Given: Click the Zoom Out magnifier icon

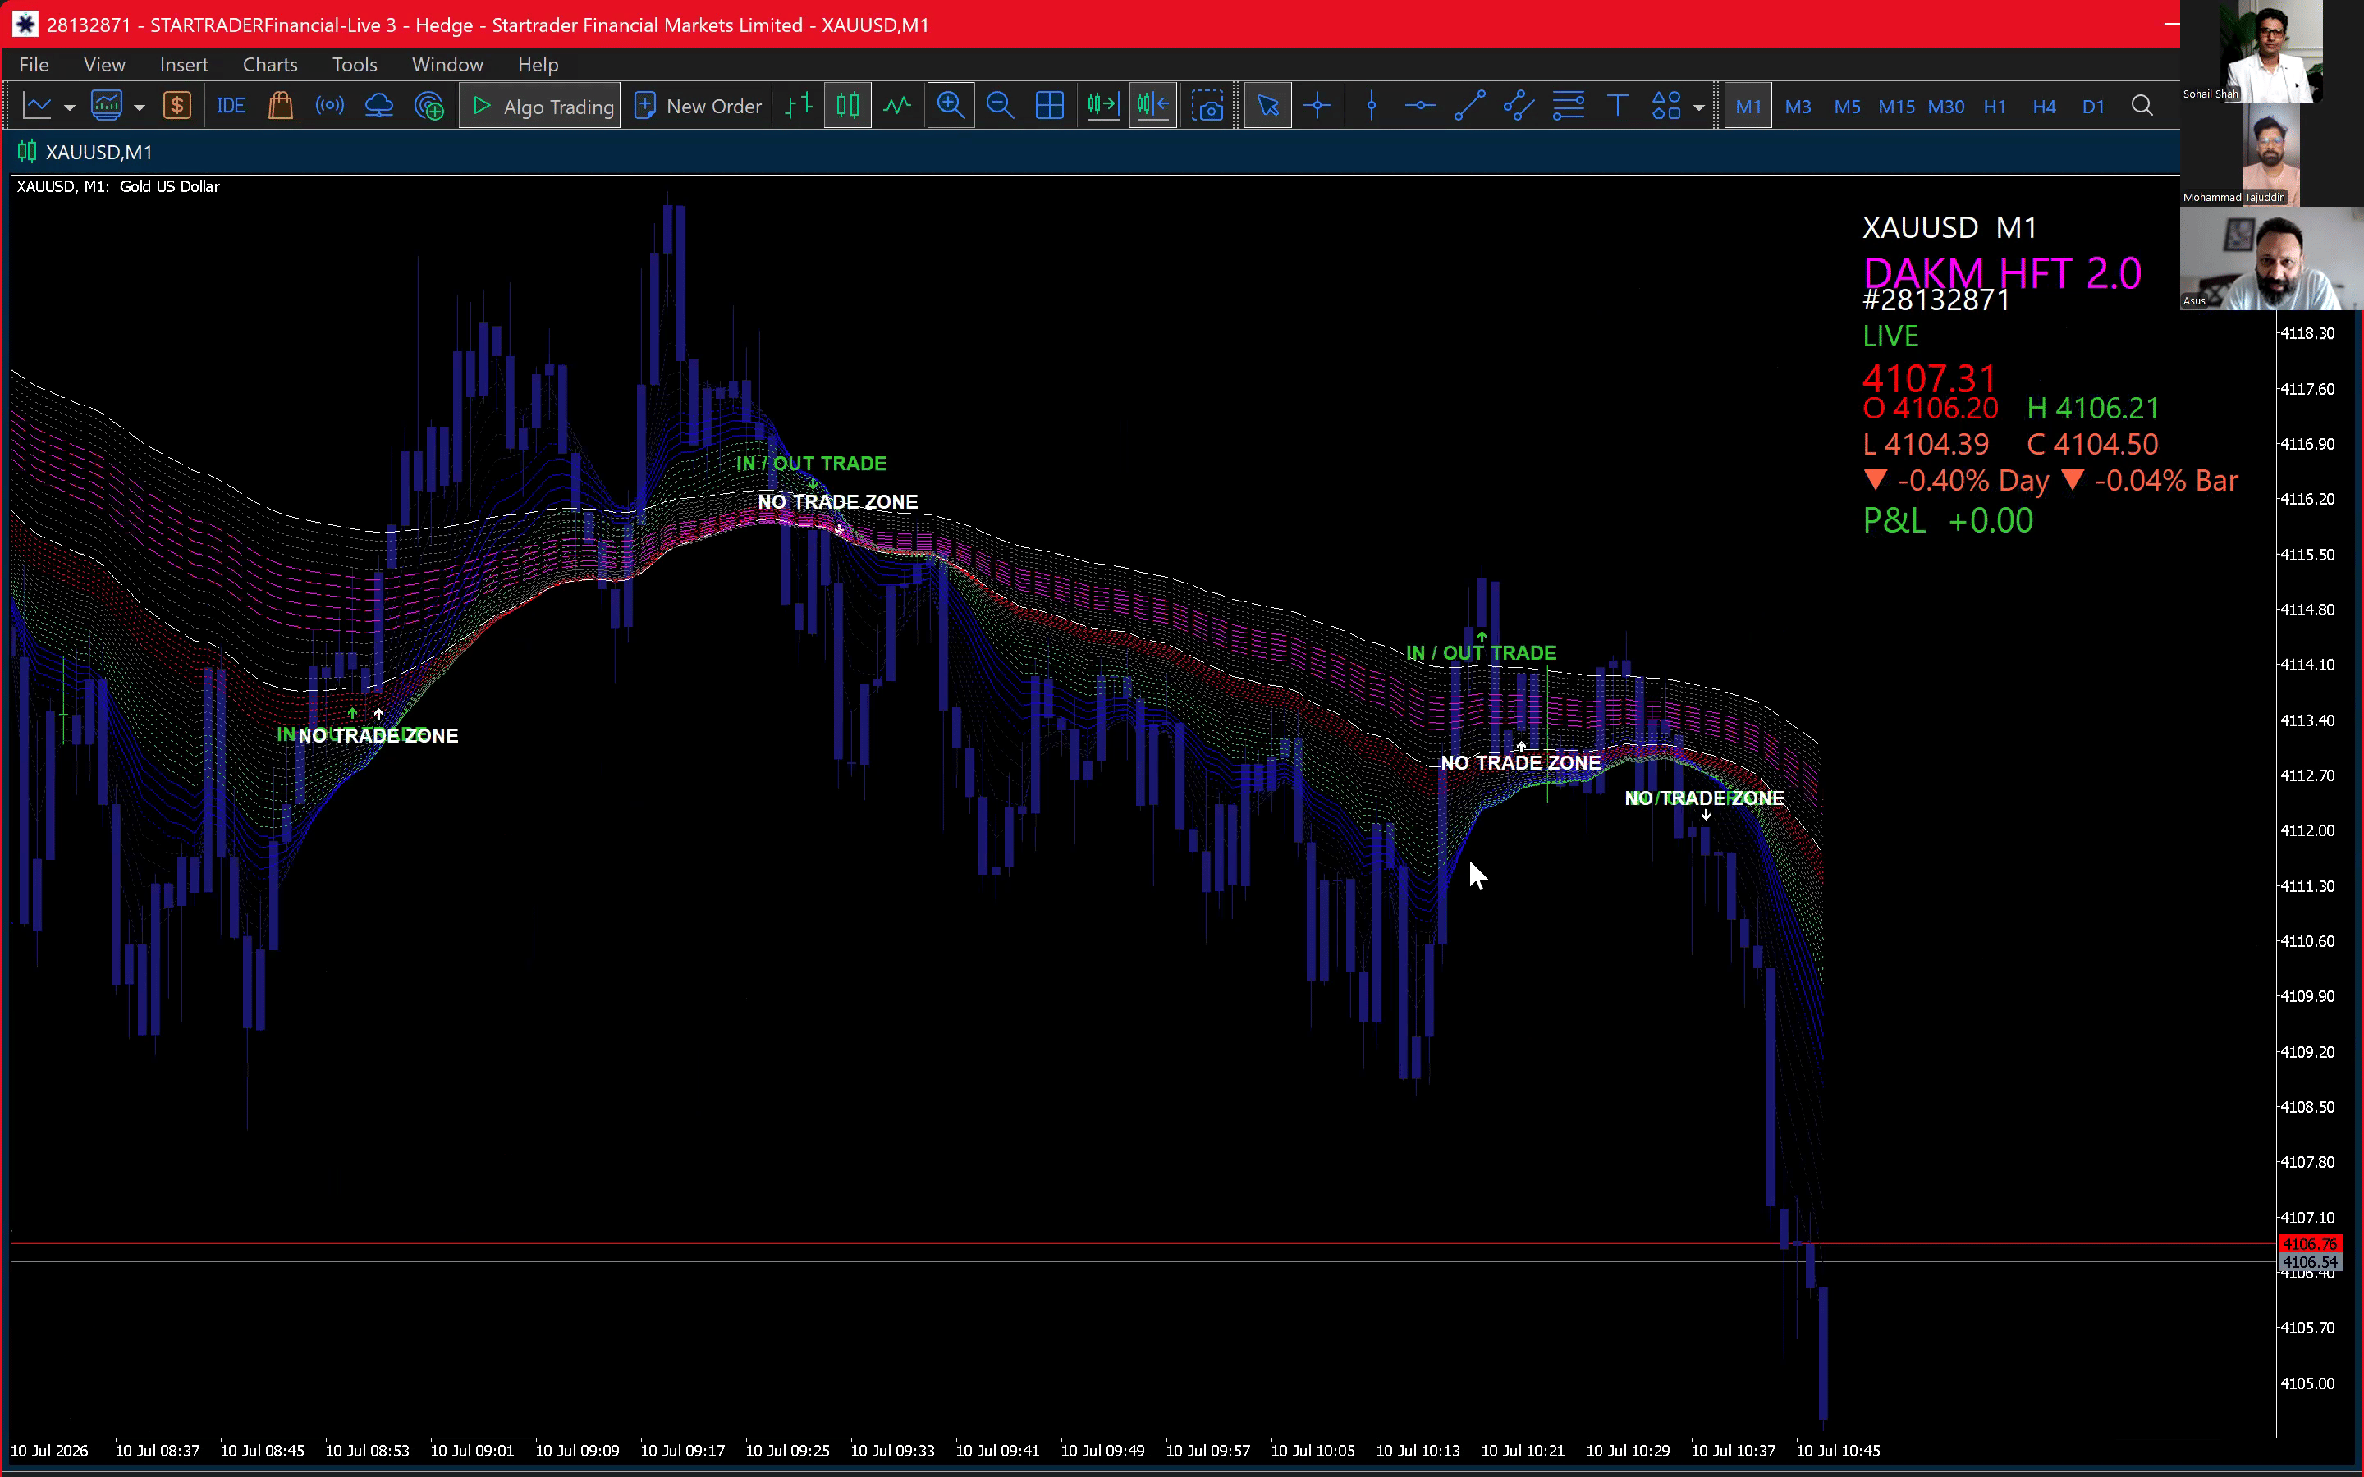Looking at the screenshot, I should [x=999, y=106].
